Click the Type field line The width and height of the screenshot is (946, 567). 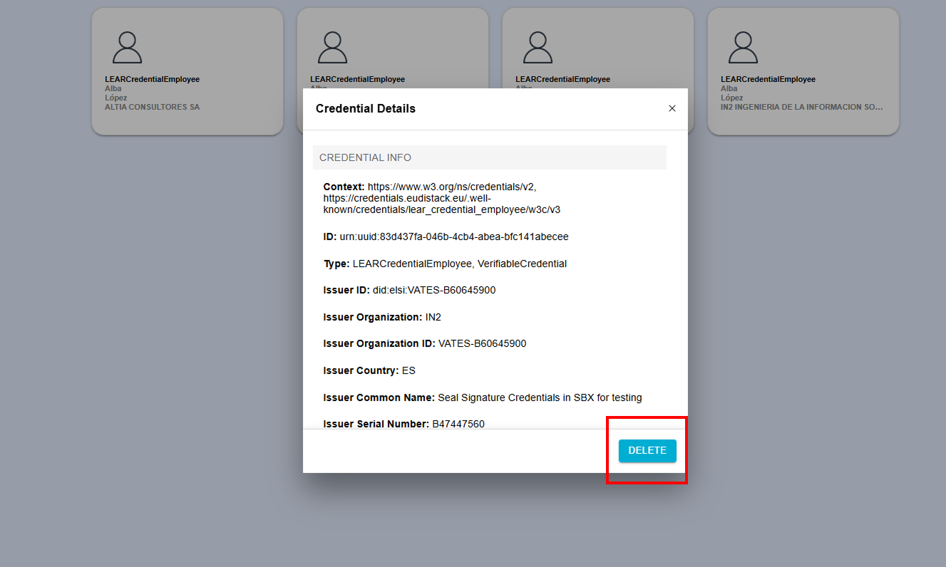pos(445,264)
